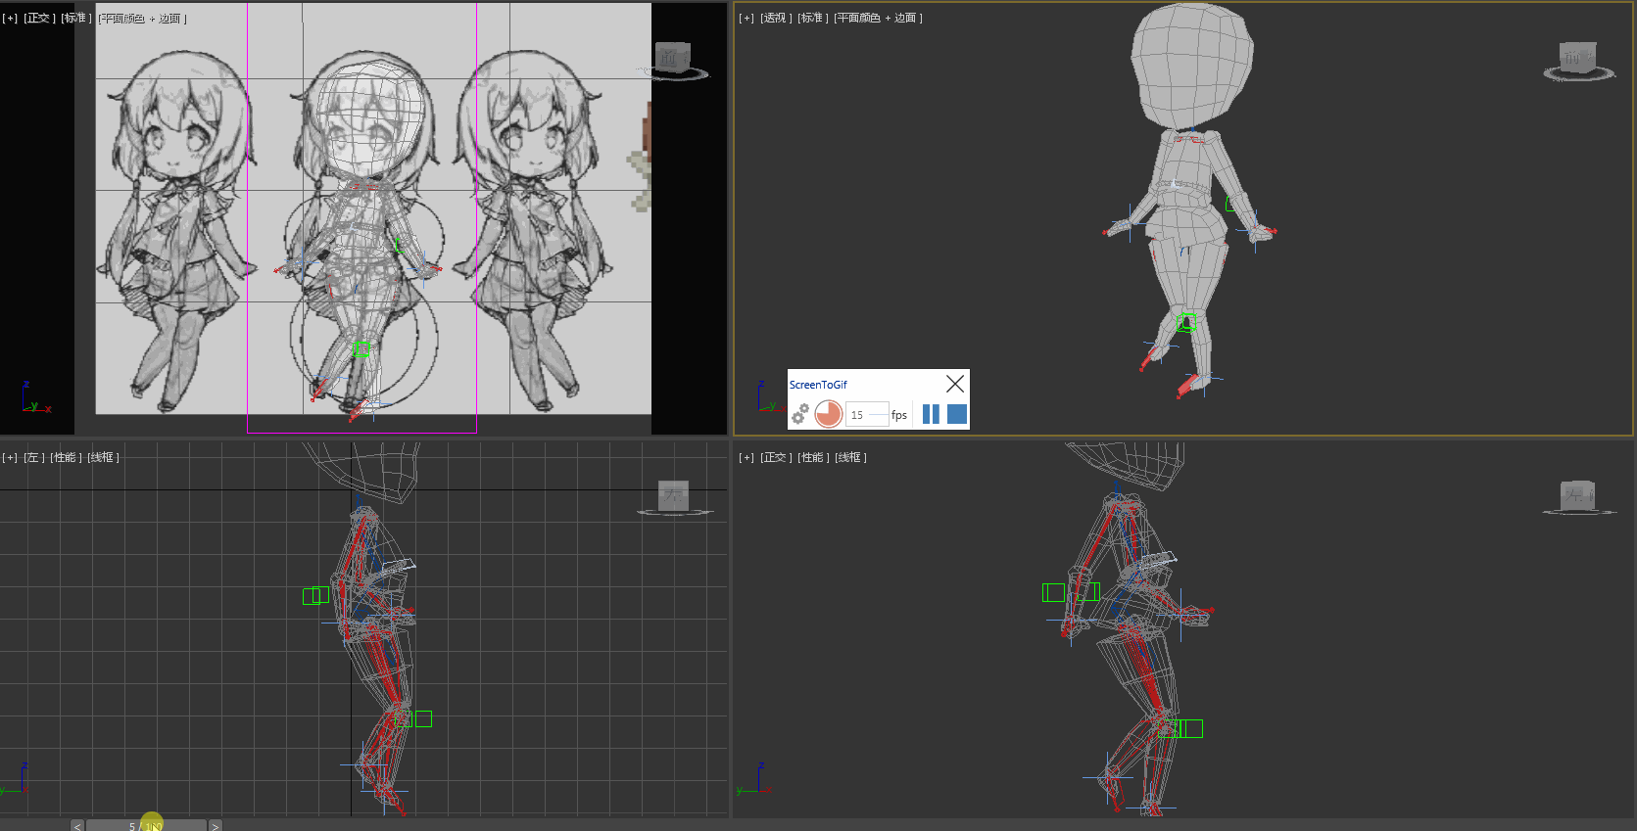The height and width of the screenshot is (831, 1637).
Task: Open 正交 menu in the wireframe orthographic viewport
Action: coord(775,457)
